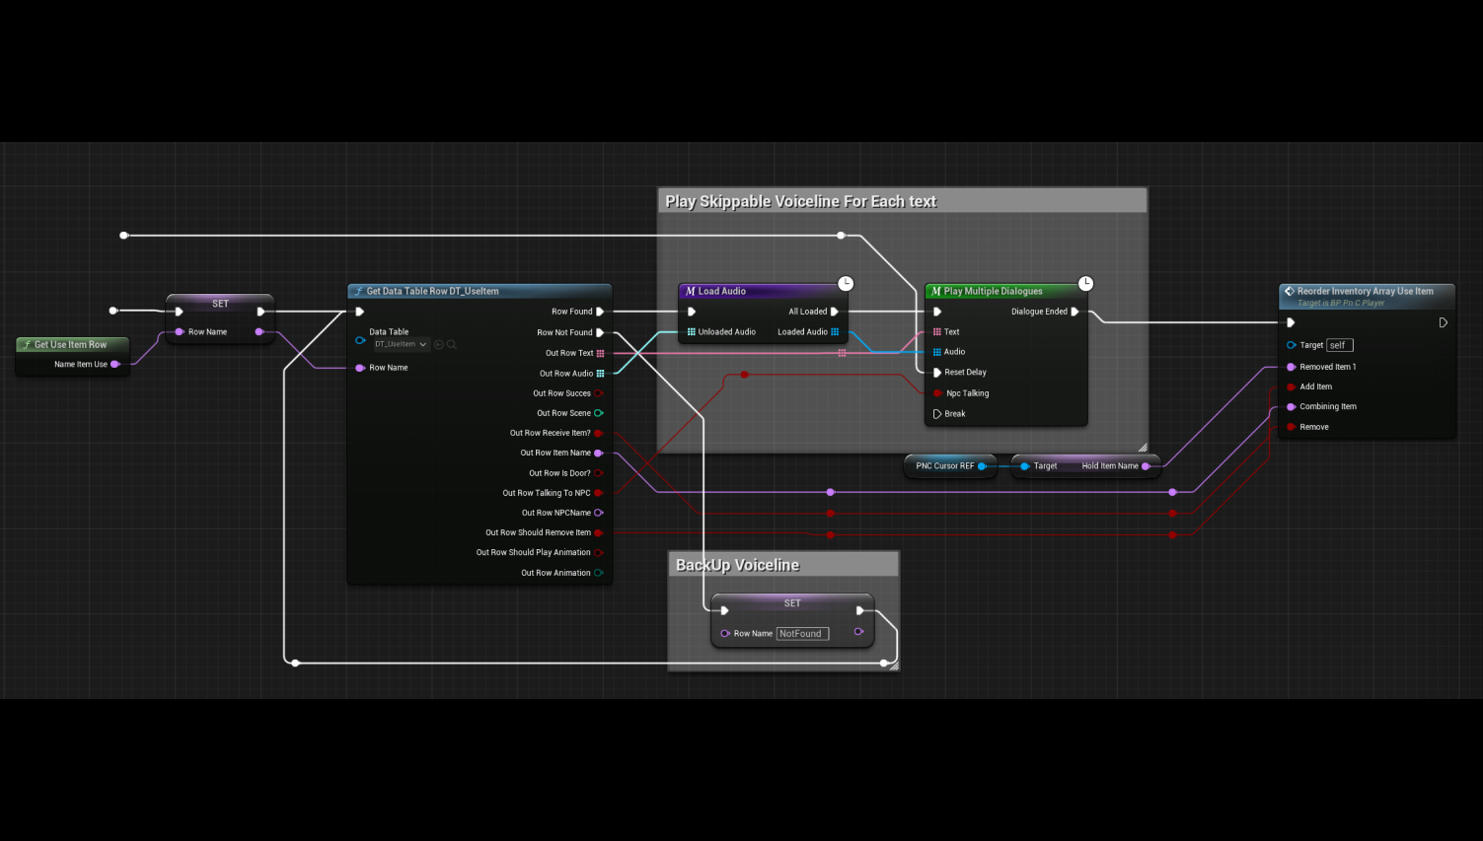Image resolution: width=1483 pixels, height=841 pixels.
Task: Click the Row Not Found execution pin
Action: point(600,332)
